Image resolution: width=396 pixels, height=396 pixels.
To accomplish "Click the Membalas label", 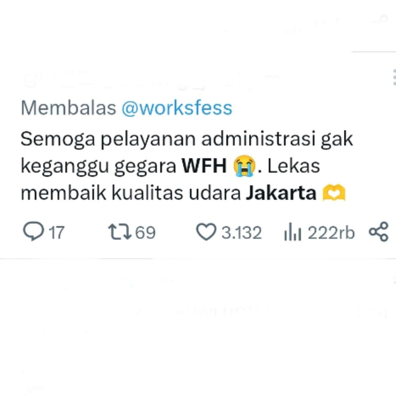I will coord(68,108).
